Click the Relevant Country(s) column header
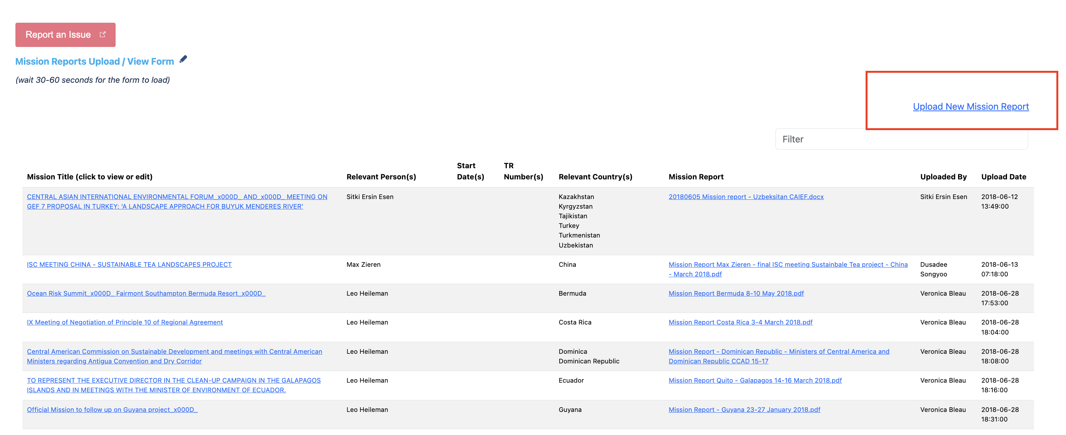Image resolution: width=1066 pixels, height=435 pixels. pyautogui.click(x=595, y=177)
